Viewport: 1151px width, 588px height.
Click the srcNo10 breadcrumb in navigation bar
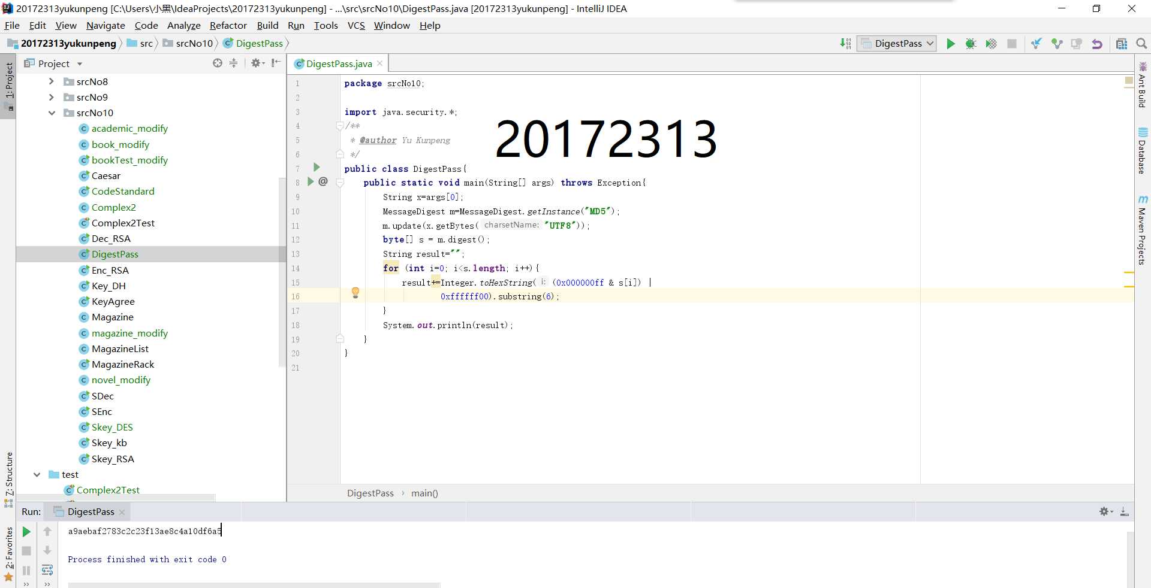point(188,43)
